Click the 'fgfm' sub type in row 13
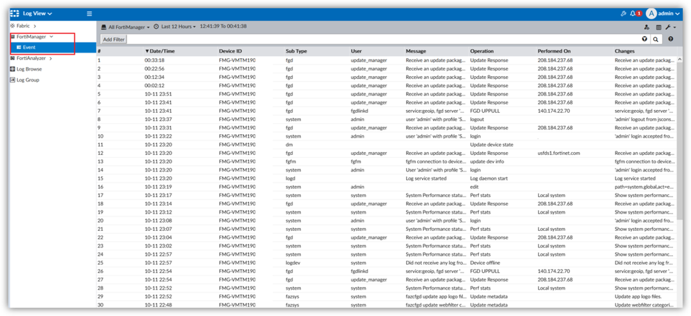This screenshot has height=316, width=691. tap(291, 161)
